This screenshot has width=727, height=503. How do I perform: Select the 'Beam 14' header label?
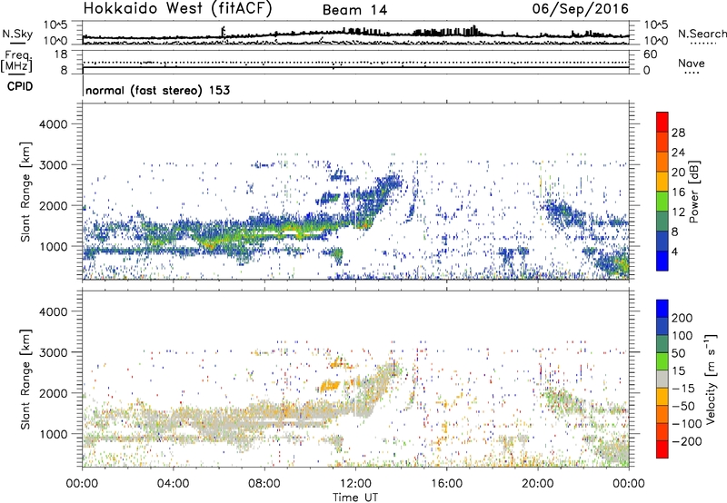pos(354,10)
